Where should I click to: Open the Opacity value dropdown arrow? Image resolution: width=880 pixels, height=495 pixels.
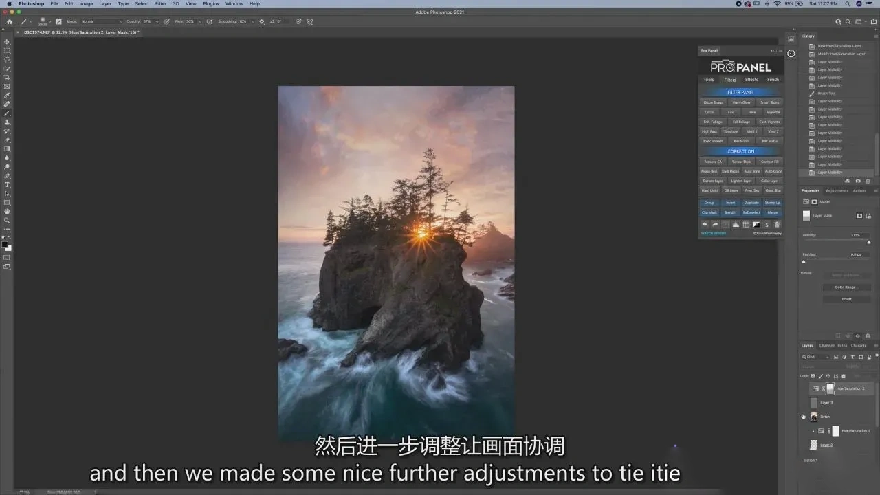[157, 22]
